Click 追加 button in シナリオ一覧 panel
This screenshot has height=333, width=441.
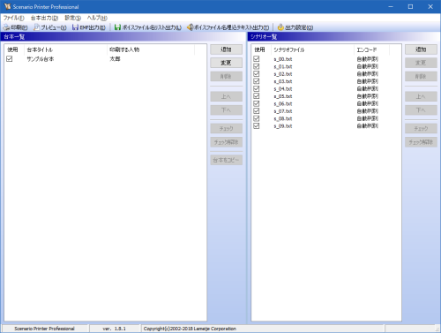(421, 49)
